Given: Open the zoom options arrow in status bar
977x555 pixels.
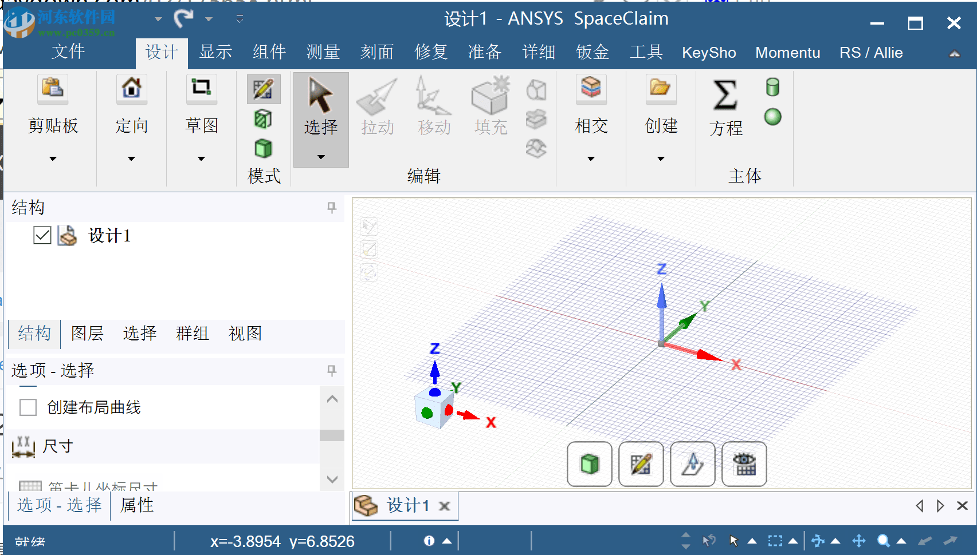Looking at the screenshot, I should (x=901, y=541).
